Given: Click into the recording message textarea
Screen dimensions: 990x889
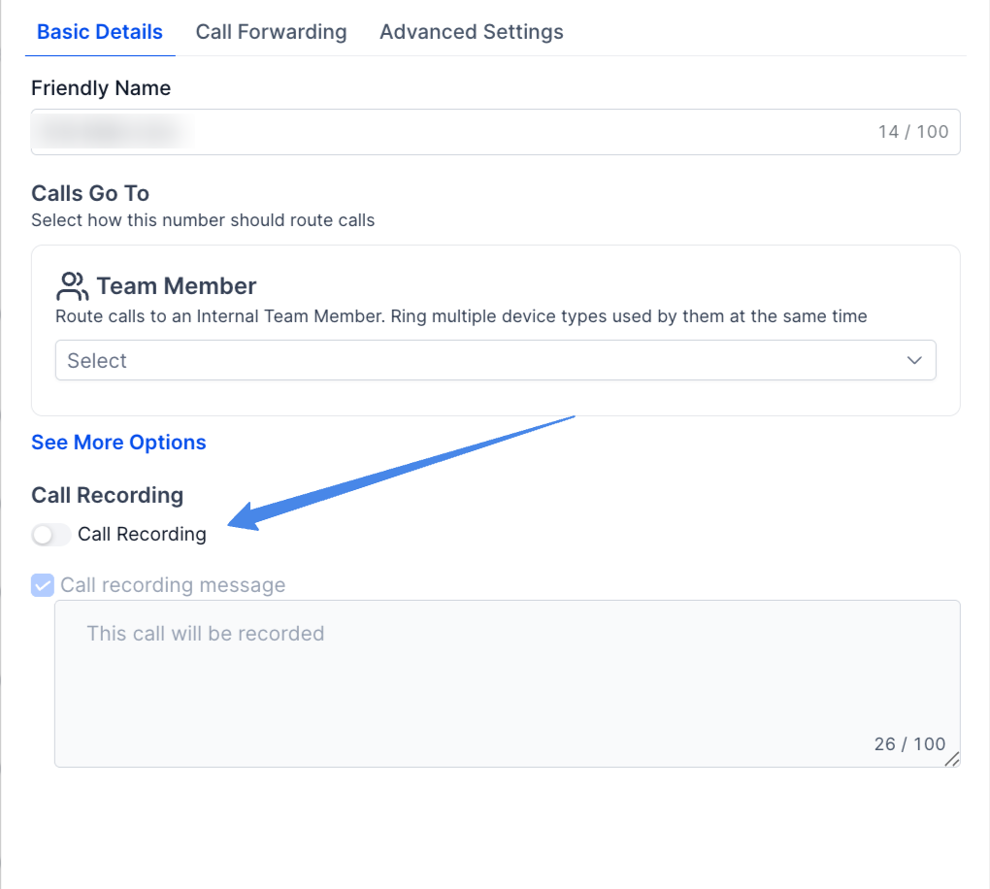Looking at the screenshot, I should 507,684.
